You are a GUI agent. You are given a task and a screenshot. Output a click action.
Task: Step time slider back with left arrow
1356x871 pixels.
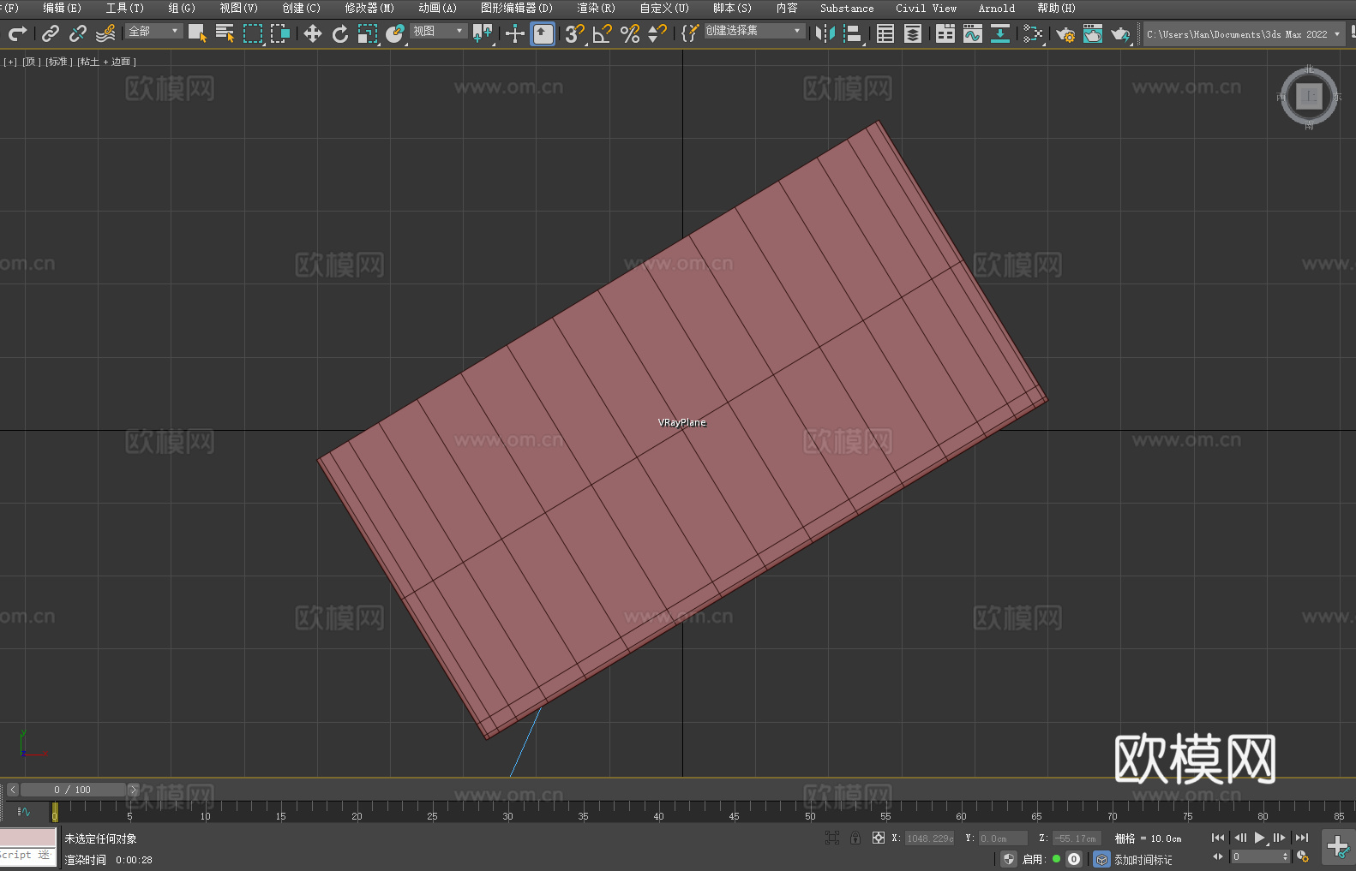pyautogui.click(x=13, y=790)
